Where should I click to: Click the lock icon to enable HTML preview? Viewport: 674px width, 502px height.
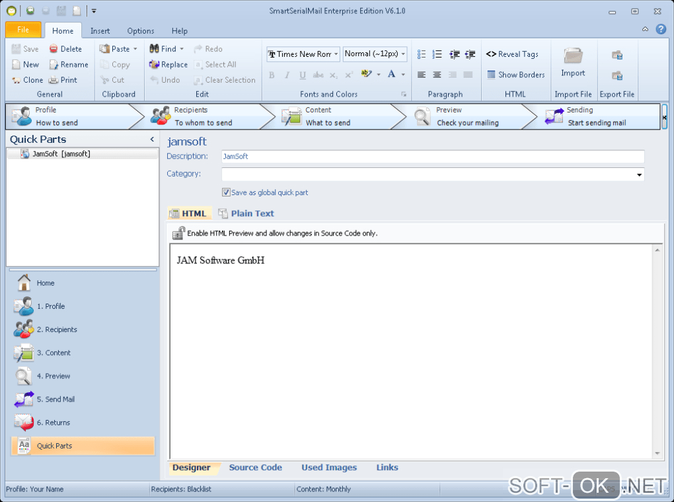pyautogui.click(x=178, y=233)
